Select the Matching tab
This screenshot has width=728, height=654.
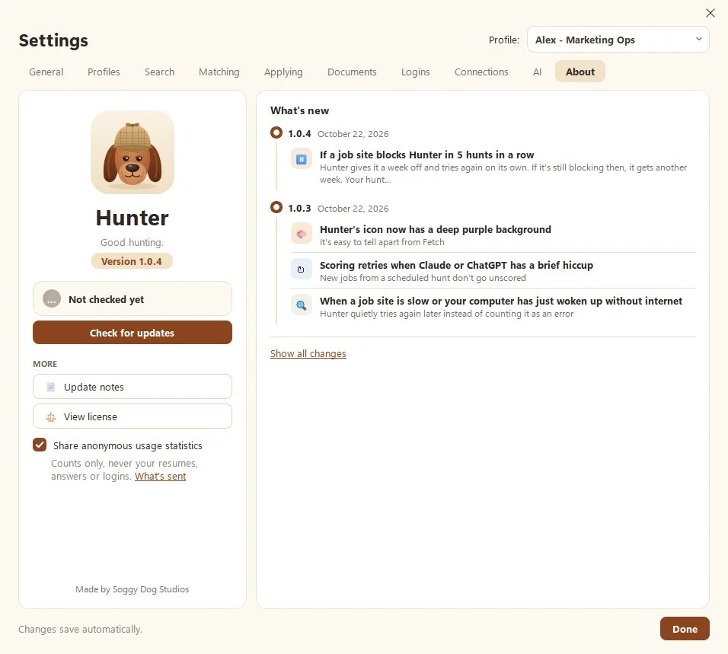tap(219, 72)
